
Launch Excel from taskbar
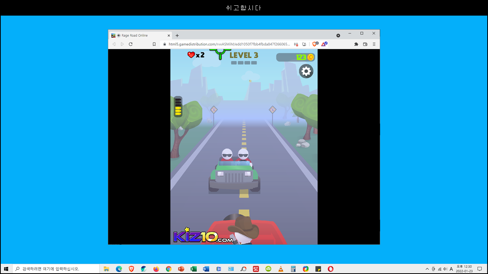click(x=194, y=269)
